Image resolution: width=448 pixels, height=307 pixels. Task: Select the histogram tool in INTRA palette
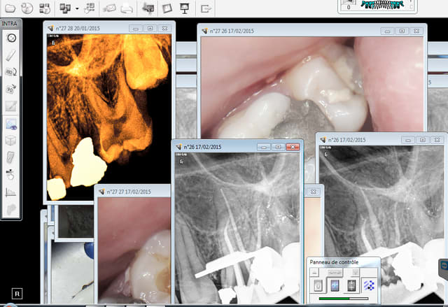click(x=11, y=192)
